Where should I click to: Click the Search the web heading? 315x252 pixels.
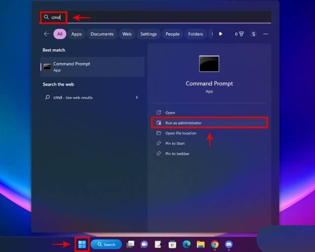click(x=58, y=84)
